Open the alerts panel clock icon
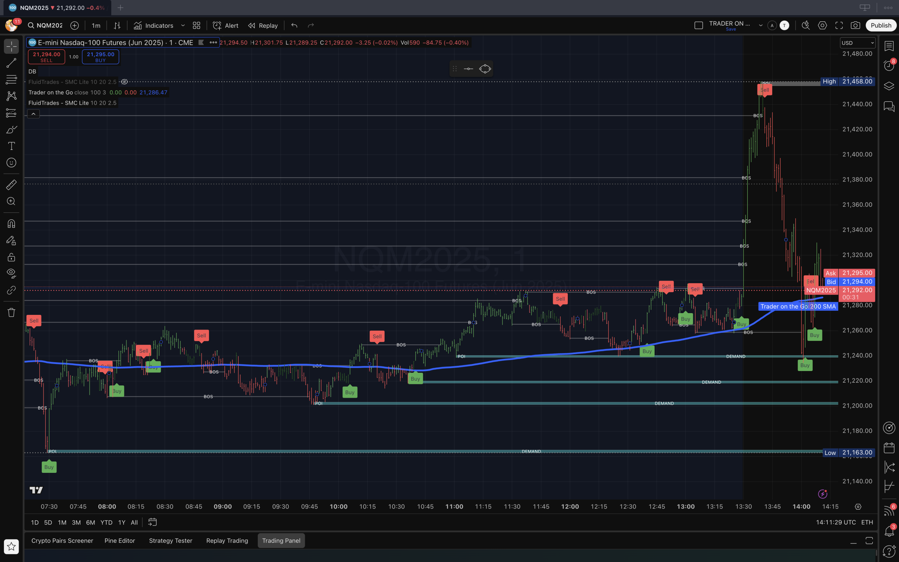The height and width of the screenshot is (562, 899). tap(889, 65)
